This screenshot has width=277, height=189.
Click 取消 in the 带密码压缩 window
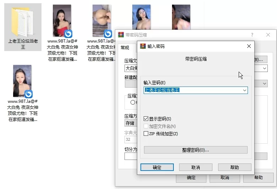click(x=225, y=178)
